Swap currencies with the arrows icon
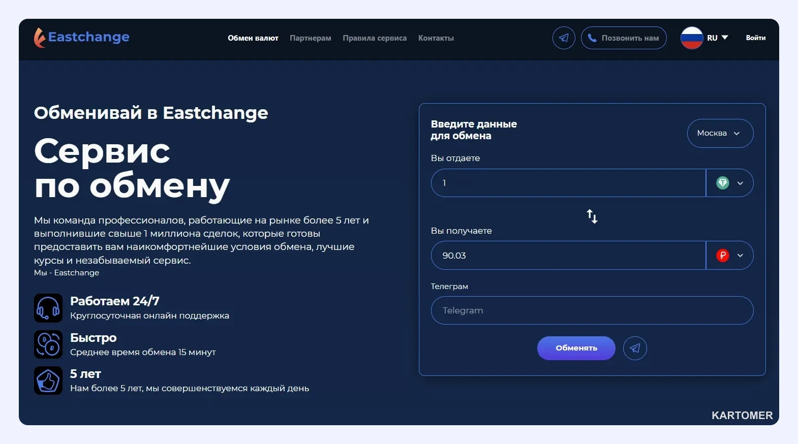This screenshot has height=444, width=798. point(592,216)
